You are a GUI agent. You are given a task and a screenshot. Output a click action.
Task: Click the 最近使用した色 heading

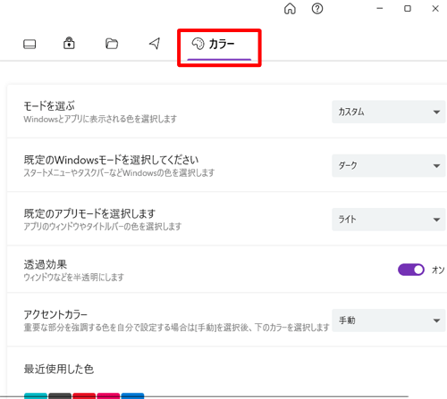pyautogui.click(x=59, y=370)
